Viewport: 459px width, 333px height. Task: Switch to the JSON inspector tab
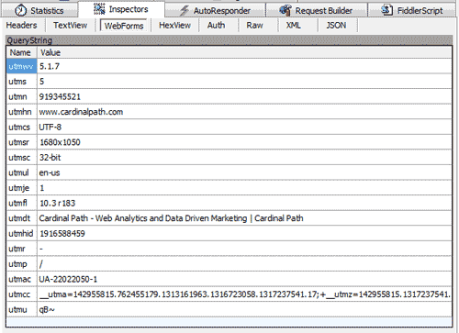(x=336, y=25)
